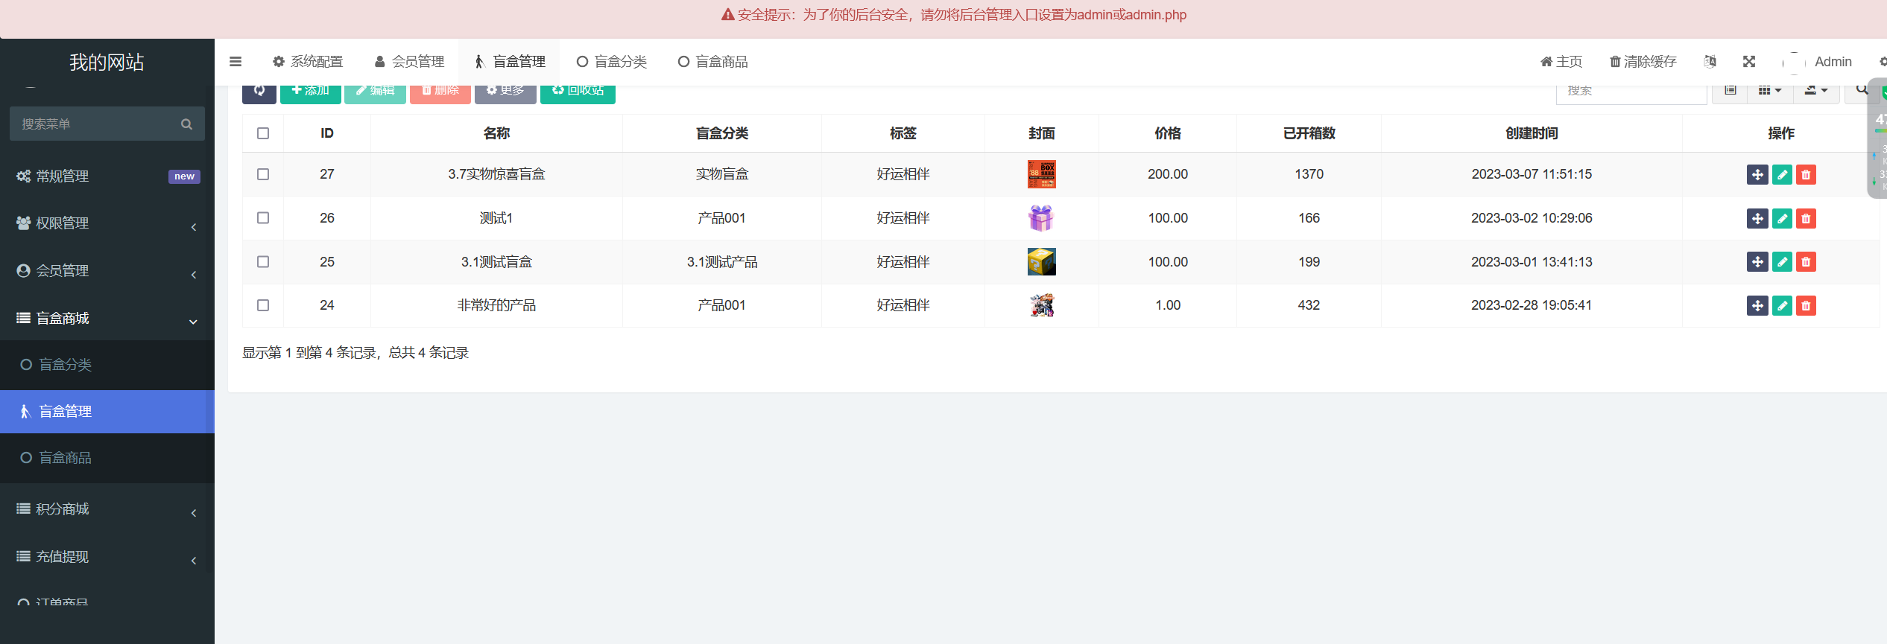Click the refresh table icon button
The height and width of the screenshot is (644, 1887).
[259, 92]
